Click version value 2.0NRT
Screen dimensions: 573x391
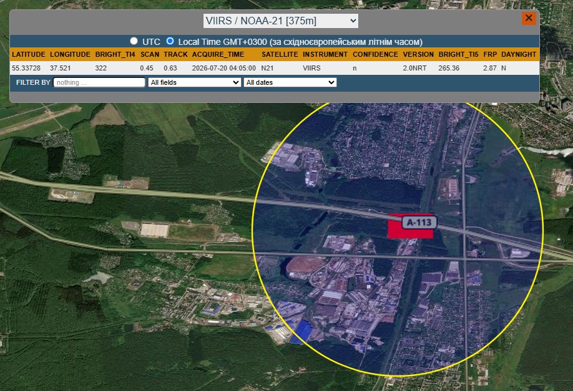pyautogui.click(x=414, y=68)
